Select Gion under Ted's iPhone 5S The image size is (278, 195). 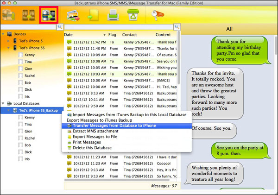(x=28, y=69)
